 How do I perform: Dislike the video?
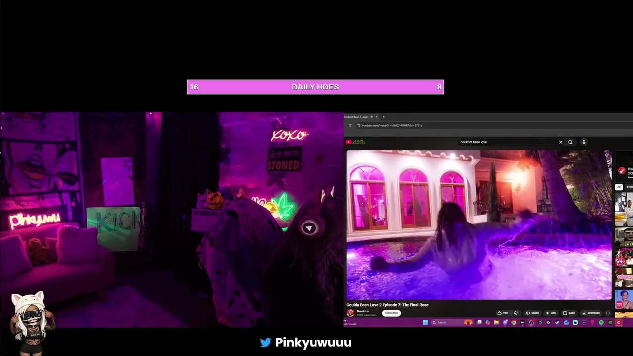click(x=516, y=313)
